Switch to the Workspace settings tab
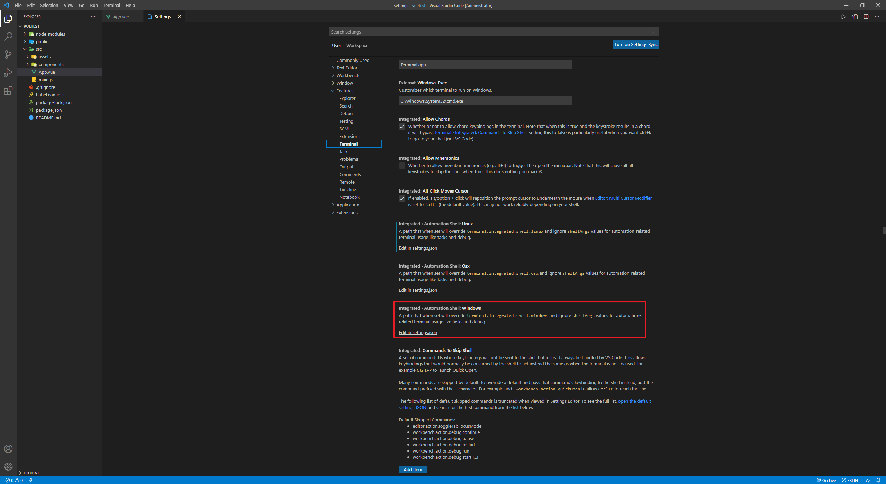 point(357,45)
